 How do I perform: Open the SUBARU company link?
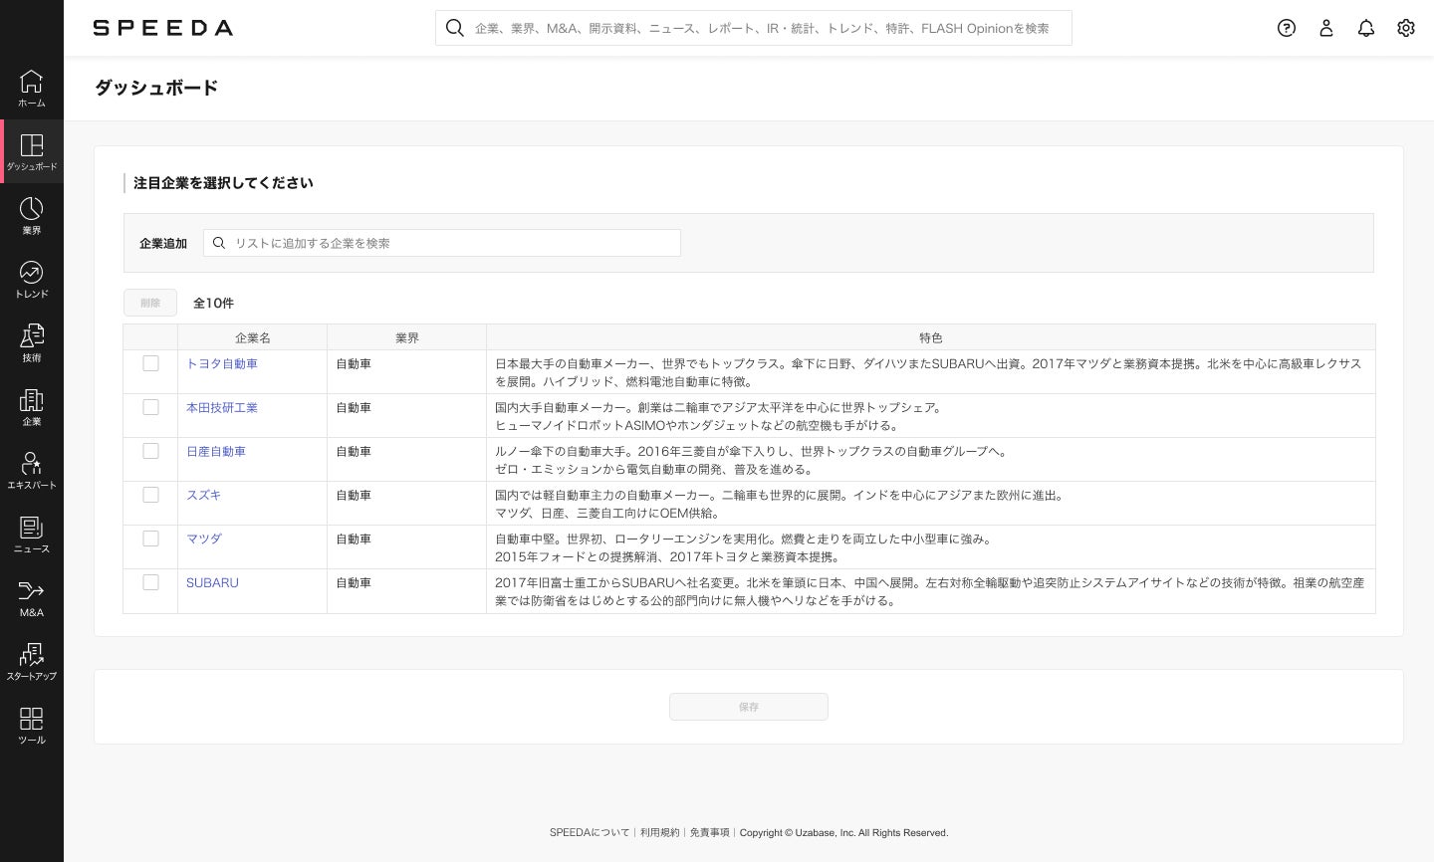[x=212, y=583]
